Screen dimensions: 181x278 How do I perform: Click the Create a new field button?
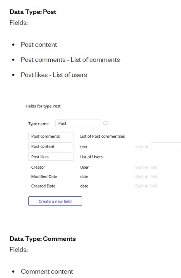coord(55,201)
